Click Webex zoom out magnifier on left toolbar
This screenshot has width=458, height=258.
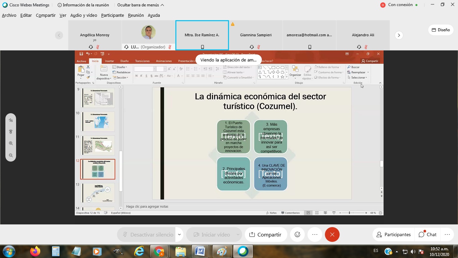click(x=11, y=155)
